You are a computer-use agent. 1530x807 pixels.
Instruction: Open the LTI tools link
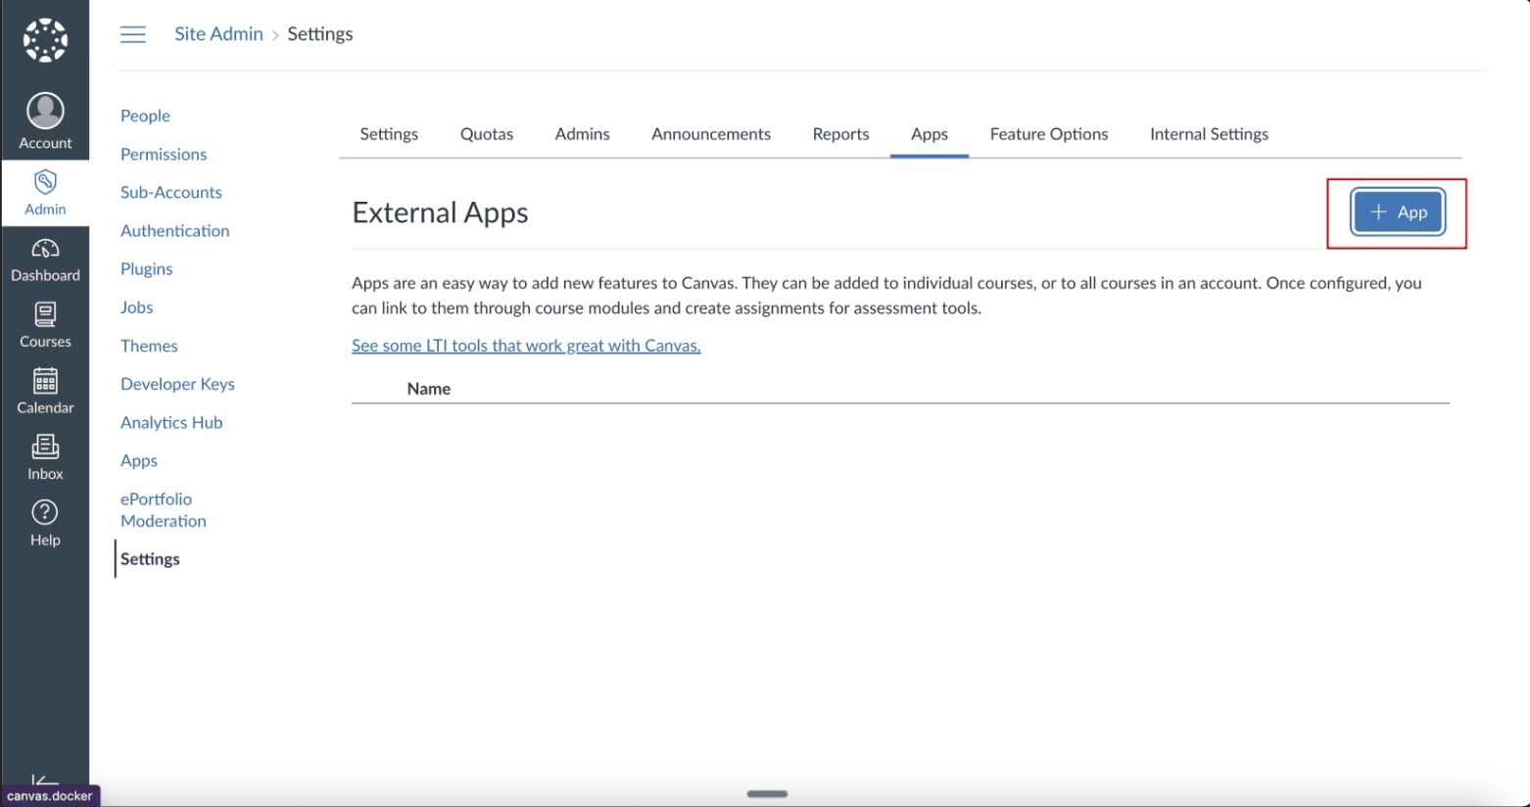pyautogui.click(x=526, y=345)
